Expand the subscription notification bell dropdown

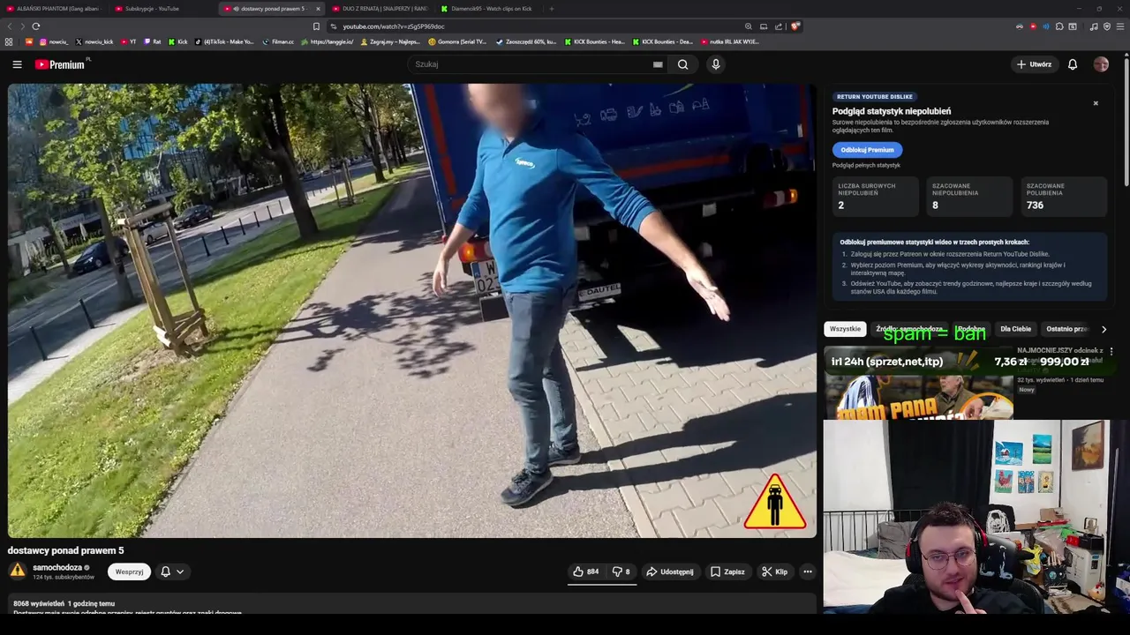(172, 571)
